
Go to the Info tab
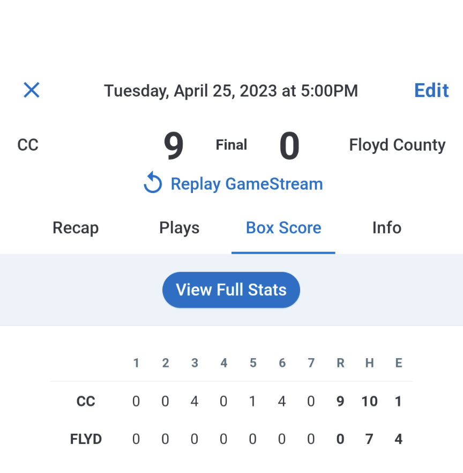coord(386,228)
